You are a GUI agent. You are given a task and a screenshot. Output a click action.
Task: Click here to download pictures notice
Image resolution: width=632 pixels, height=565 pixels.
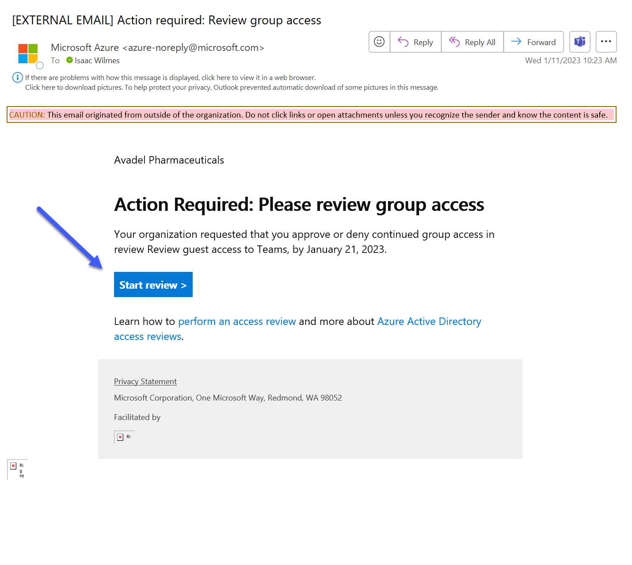pyautogui.click(x=232, y=88)
